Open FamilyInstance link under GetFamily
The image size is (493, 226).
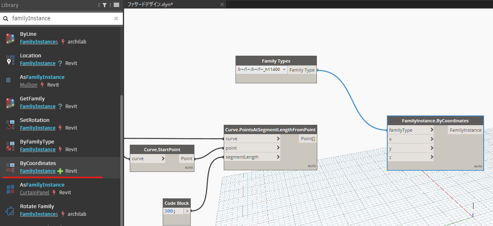pyautogui.click(x=37, y=106)
